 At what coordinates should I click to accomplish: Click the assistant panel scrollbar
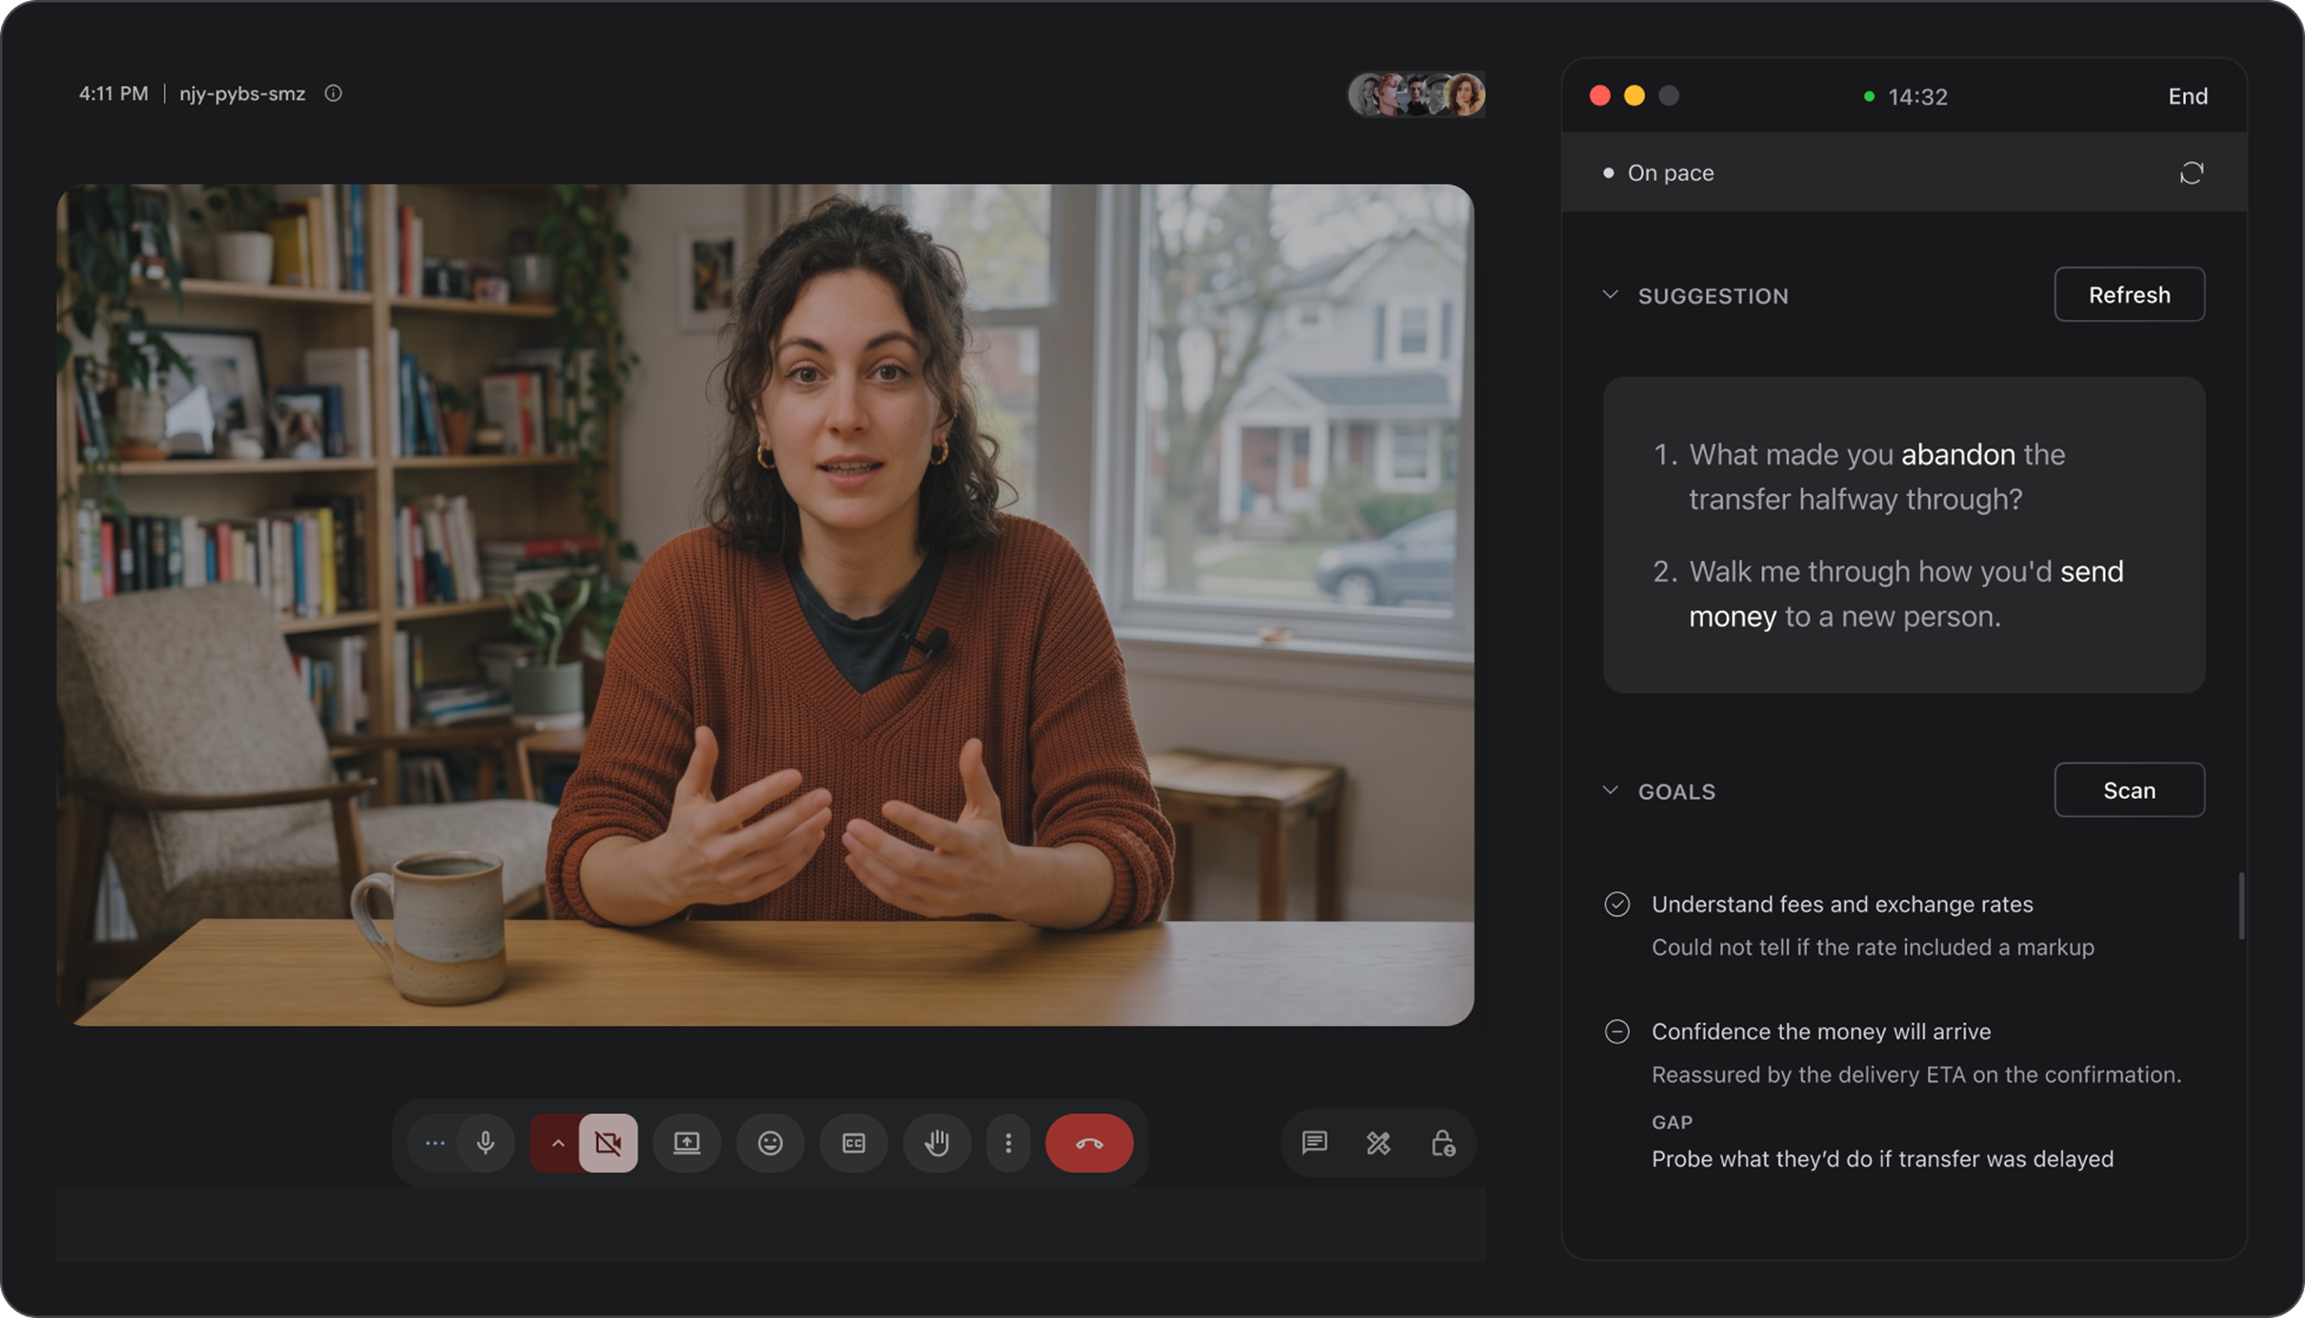tap(2240, 906)
